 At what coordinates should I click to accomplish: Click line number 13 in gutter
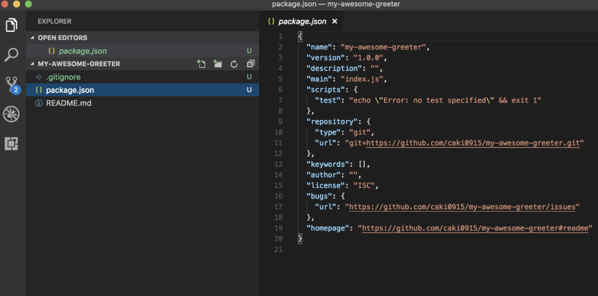point(278,164)
